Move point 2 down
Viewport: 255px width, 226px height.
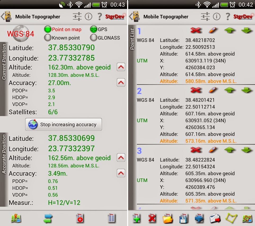tap(247, 90)
